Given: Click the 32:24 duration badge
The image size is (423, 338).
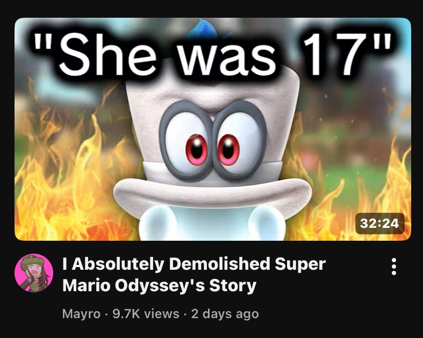Looking at the screenshot, I should click(x=379, y=224).
